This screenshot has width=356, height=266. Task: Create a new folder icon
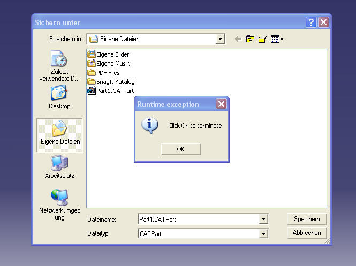tap(263, 39)
